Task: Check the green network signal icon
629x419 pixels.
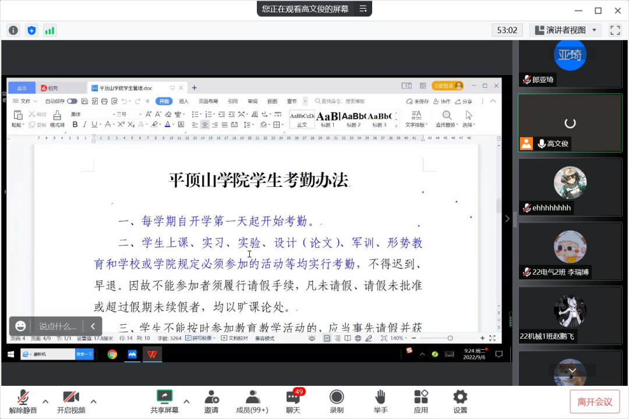Action: click(x=50, y=30)
